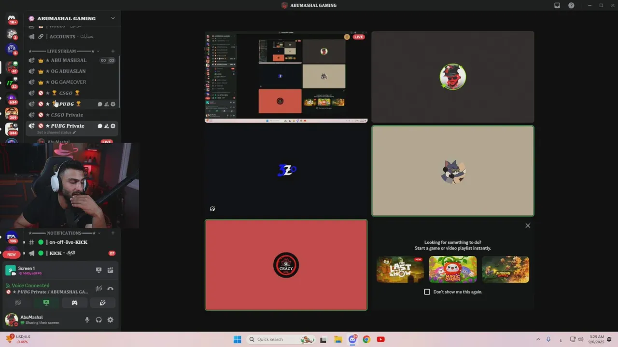The image size is (618, 347).
Task: Open YouTube app from the taskbar
Action: tap(380, 339)
